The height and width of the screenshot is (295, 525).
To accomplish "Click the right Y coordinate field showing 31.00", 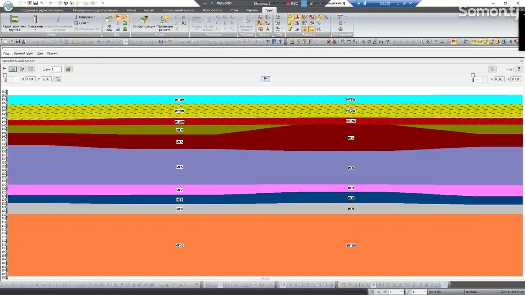I will (x=515, y=79).
